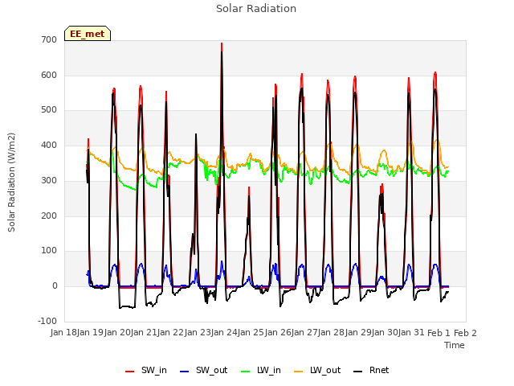Screen dimensions: 514x386
Task: Click the Time axis label
Action: [455, 345]
